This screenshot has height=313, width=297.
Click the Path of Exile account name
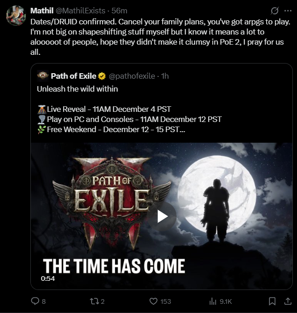tap(73, 76)
